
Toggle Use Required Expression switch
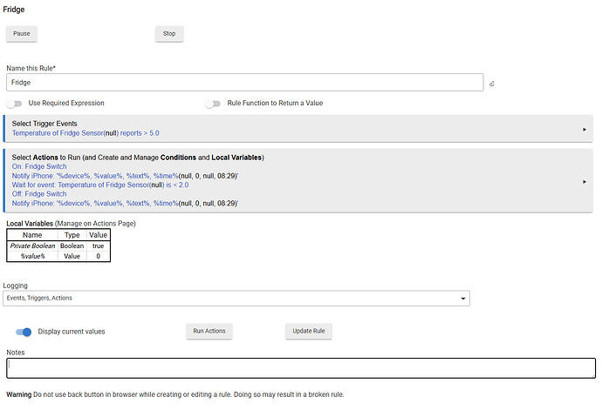coord(13,104)
